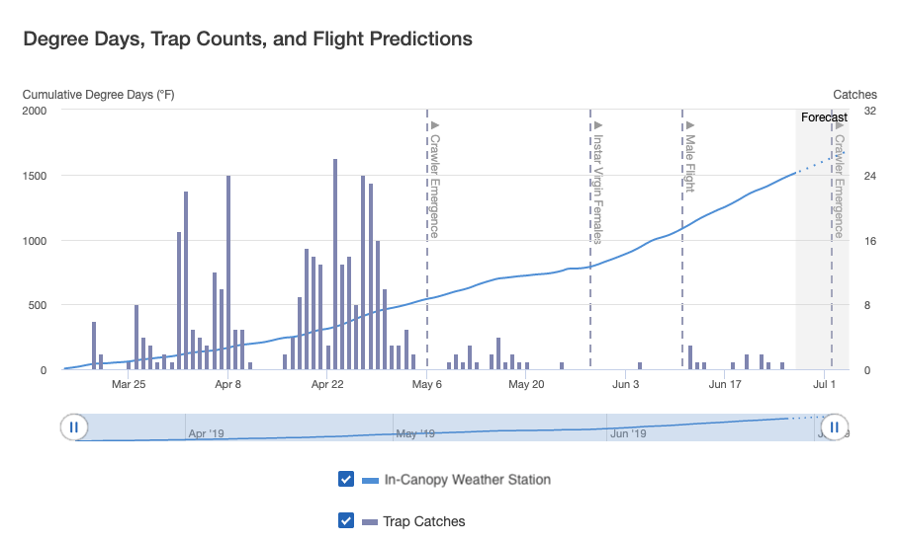Click the Instar Virgin Females marker arrow
Viewport: 899px width, 543px height.
tap(598, 125)
